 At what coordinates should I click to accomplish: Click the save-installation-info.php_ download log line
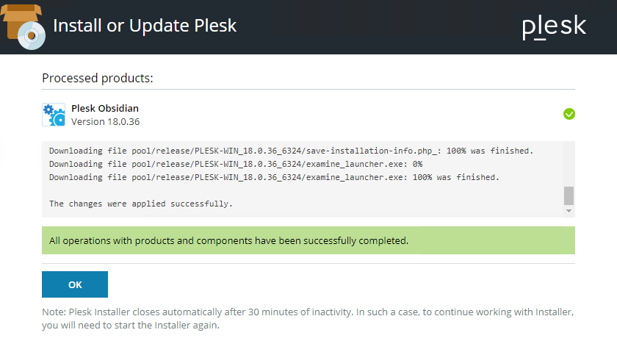[291, 151]
